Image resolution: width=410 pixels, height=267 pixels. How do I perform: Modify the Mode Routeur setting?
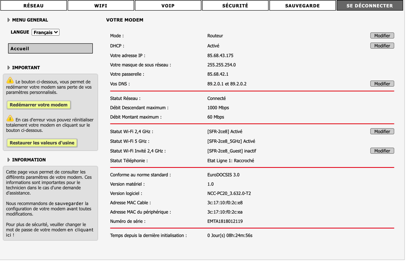(382, 36)
